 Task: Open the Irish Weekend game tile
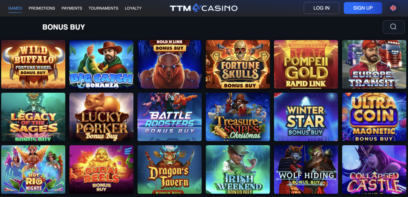point(238,170)
